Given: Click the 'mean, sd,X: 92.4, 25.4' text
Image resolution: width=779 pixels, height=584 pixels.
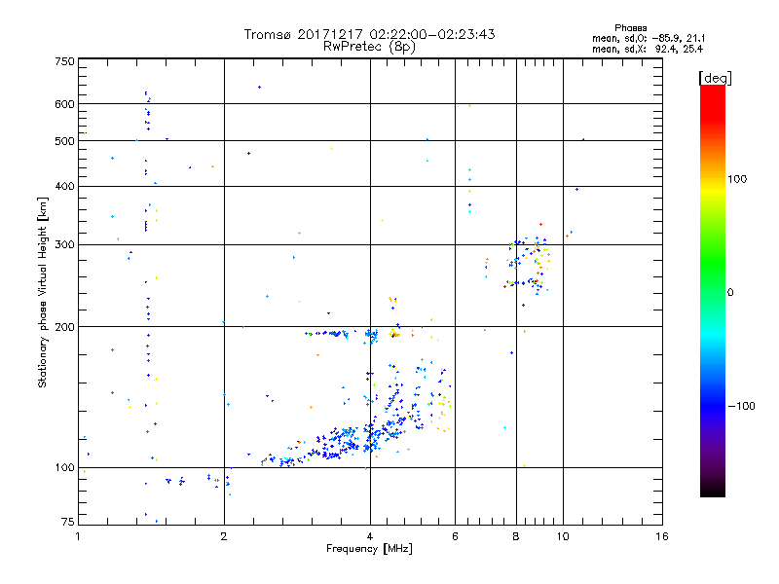Looking at the screenshot, I should point(648,49).
